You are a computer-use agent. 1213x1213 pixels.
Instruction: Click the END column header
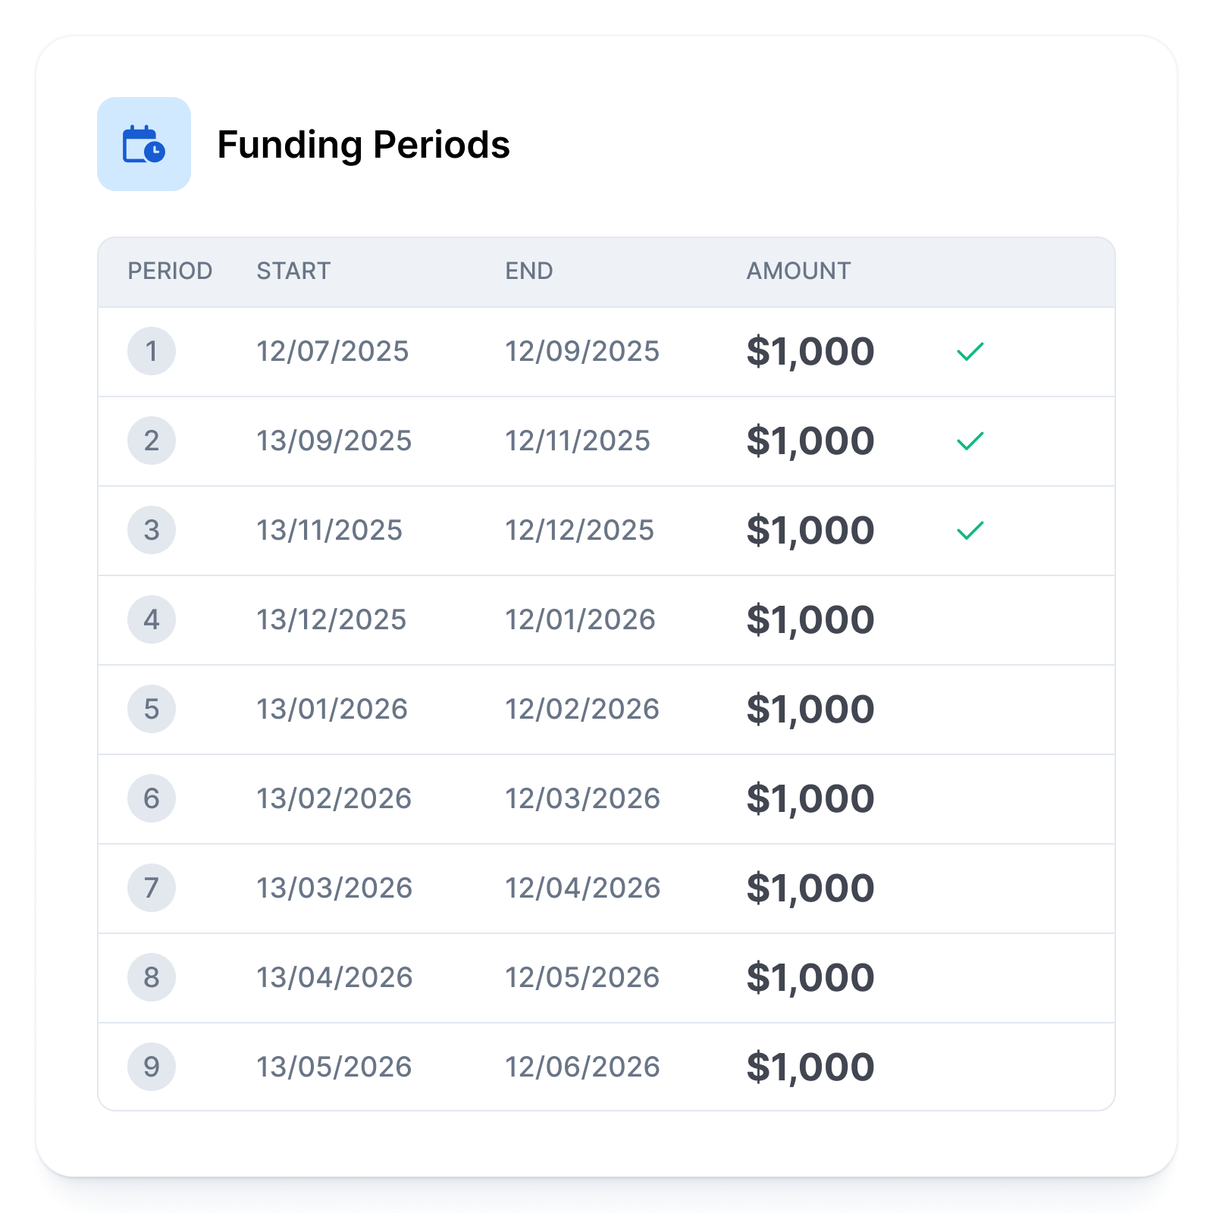coord(529,271)
